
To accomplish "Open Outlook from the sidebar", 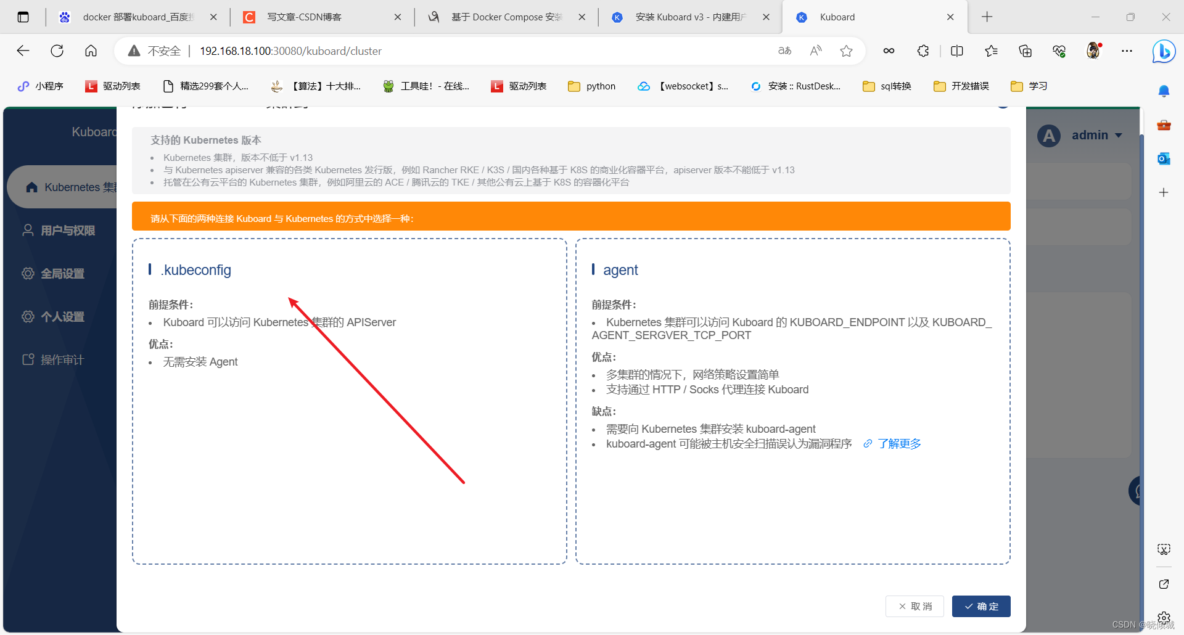I will (1164, 158).
